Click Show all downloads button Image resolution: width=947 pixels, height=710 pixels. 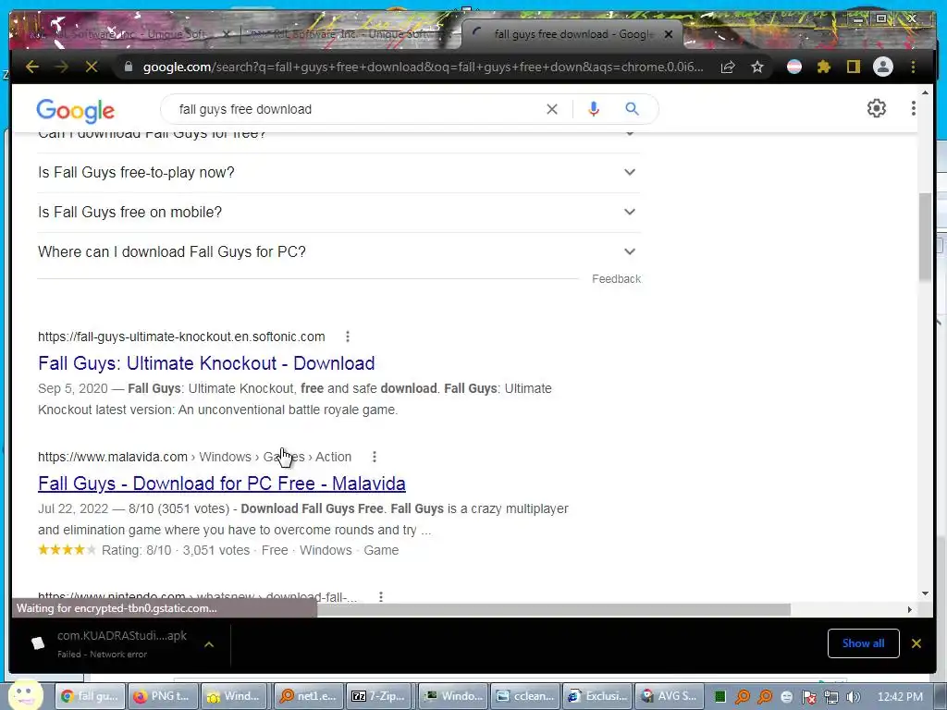[863, 643]
